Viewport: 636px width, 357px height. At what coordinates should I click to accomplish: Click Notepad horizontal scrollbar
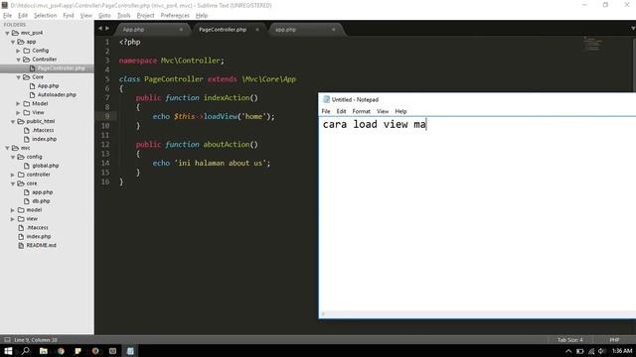click(x=477, y=314)
